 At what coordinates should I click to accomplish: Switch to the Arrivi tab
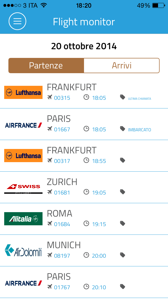pos(122,66)
